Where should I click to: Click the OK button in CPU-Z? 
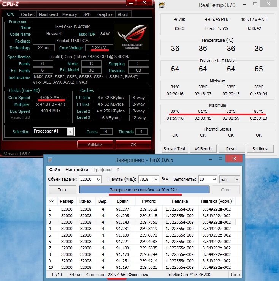point(133,145)
